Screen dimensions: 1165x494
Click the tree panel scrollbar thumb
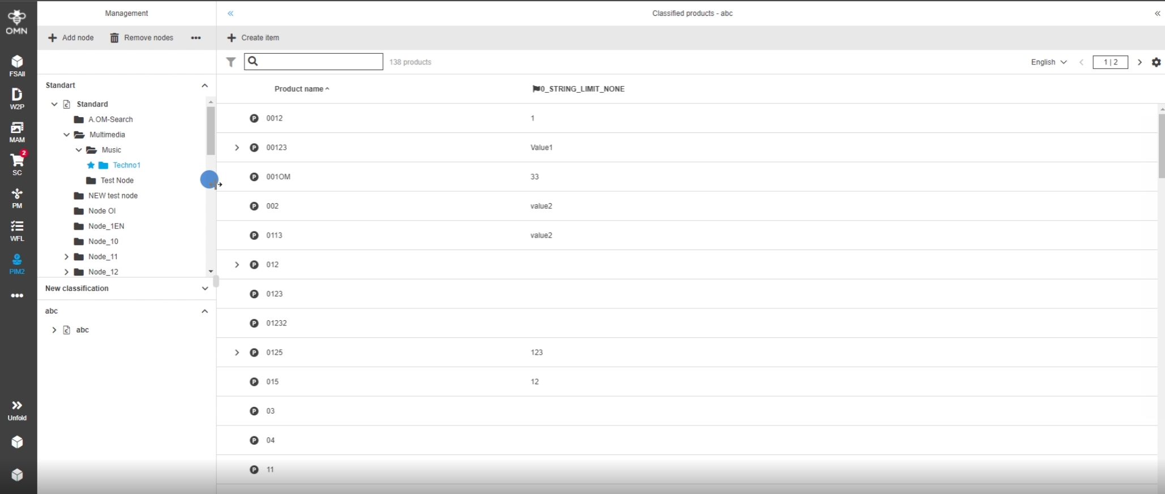point(211,131)
